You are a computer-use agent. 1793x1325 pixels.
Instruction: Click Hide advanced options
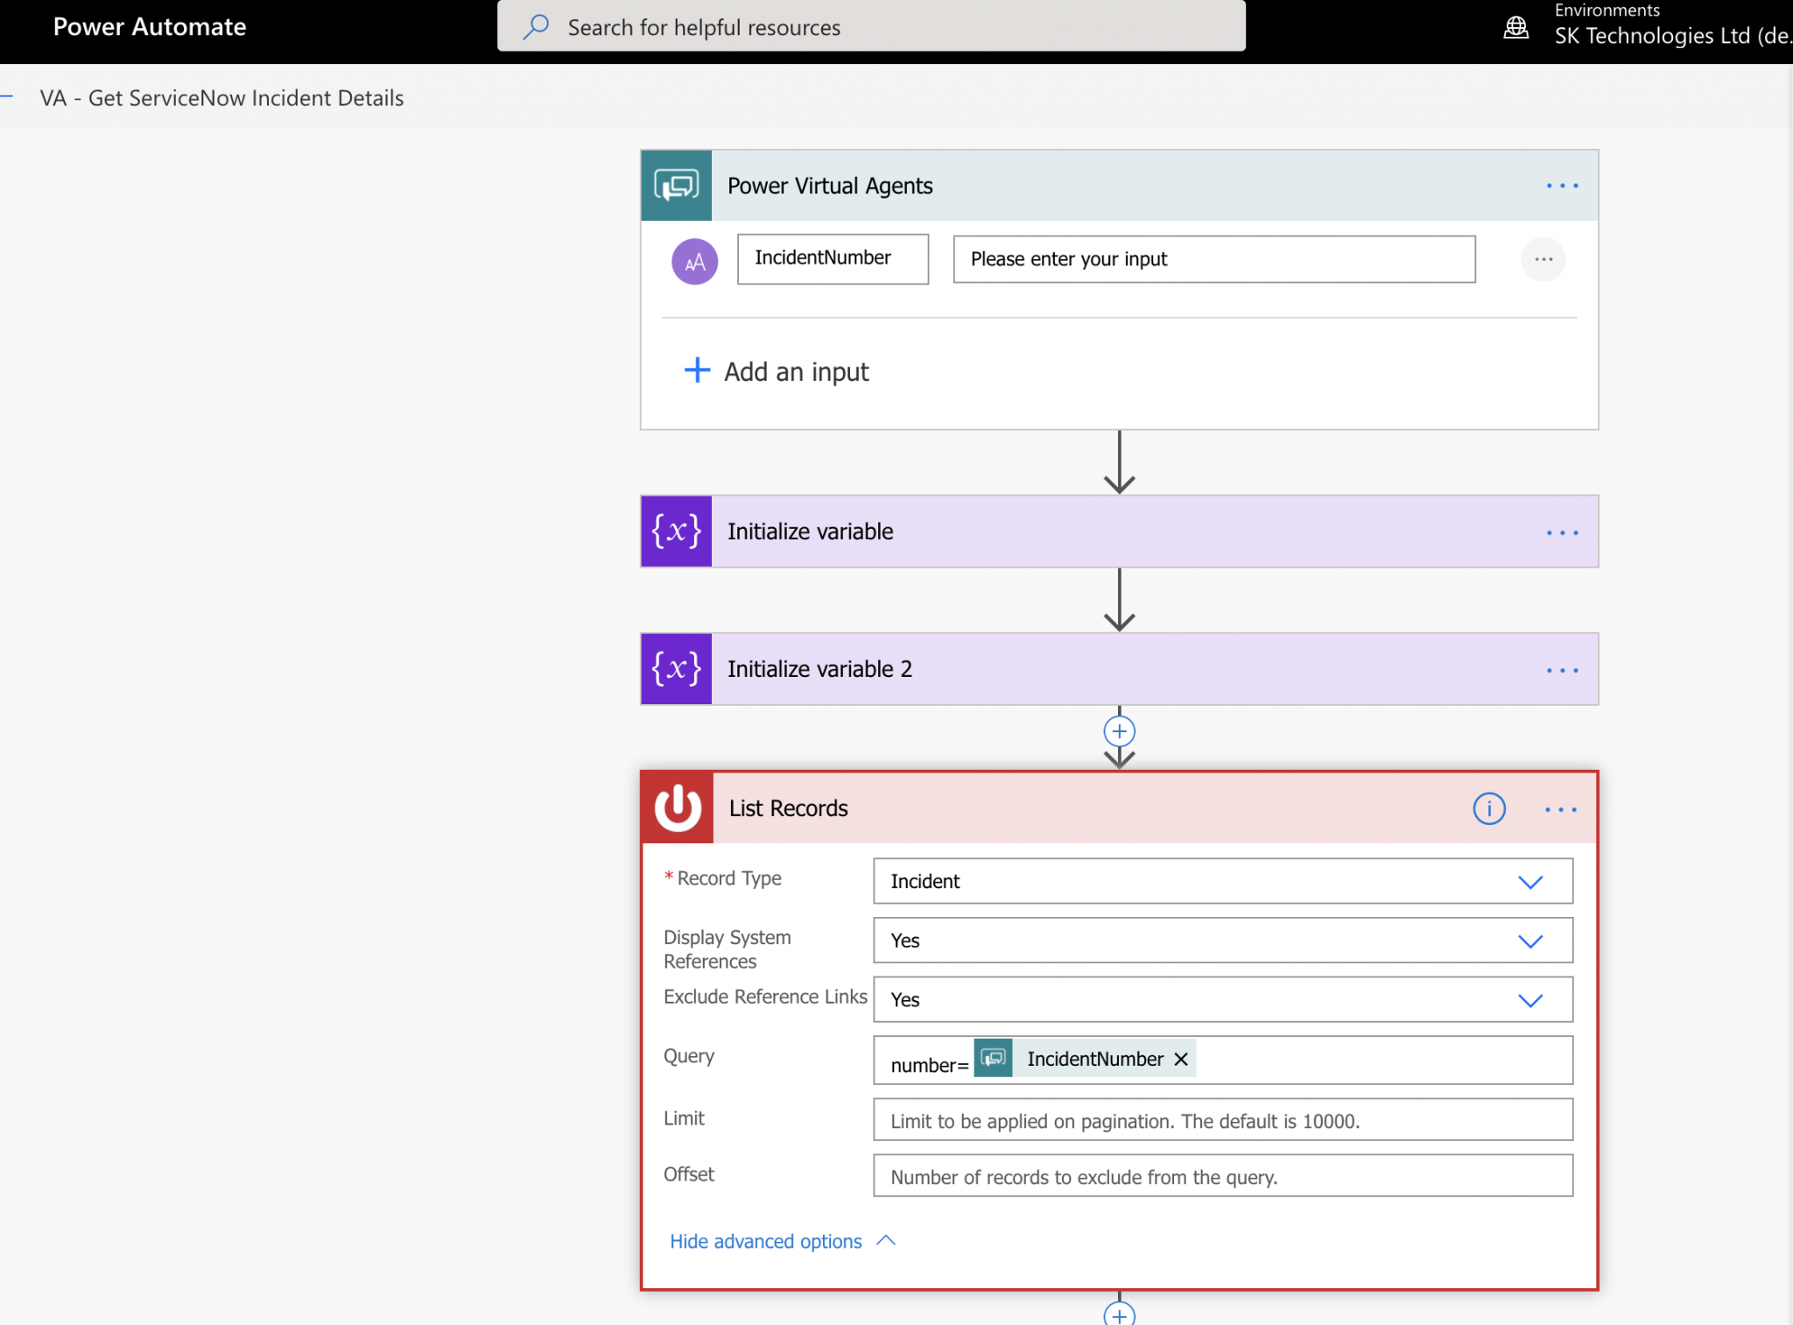tap(765, 1241)
